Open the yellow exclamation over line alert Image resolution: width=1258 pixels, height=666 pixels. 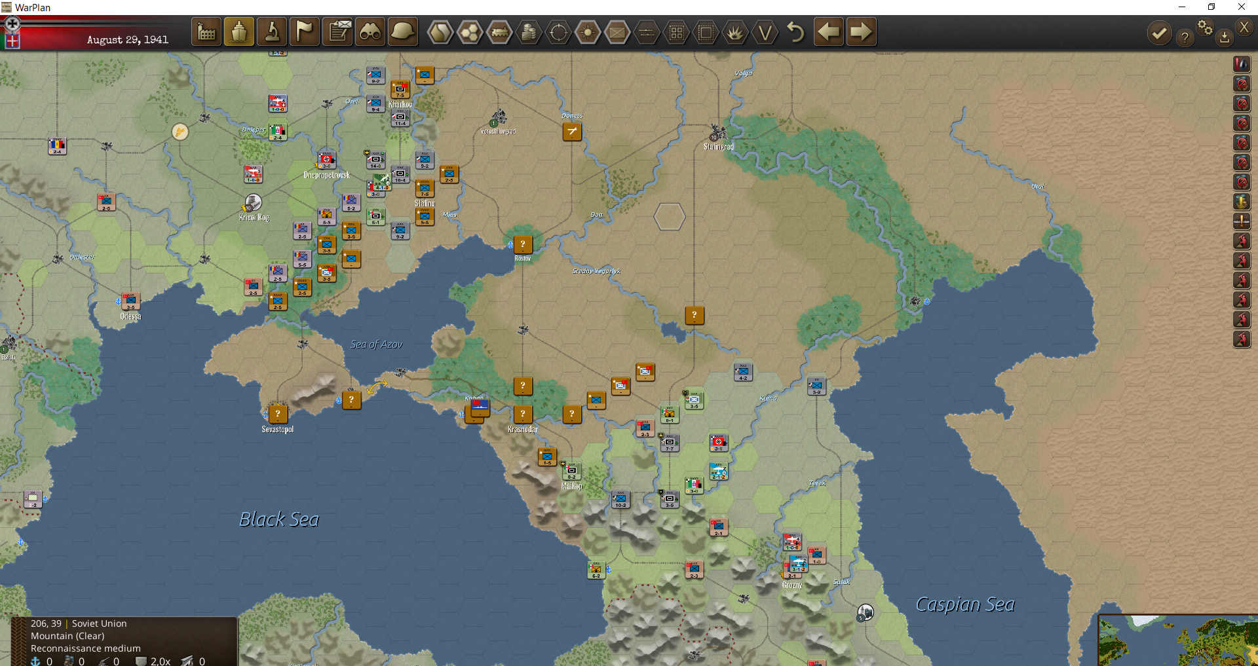coord(1242,221)
